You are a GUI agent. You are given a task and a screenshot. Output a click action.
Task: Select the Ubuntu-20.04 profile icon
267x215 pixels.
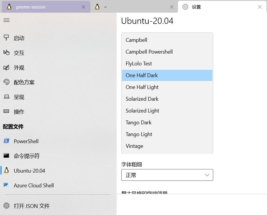(x=7, y=171)
